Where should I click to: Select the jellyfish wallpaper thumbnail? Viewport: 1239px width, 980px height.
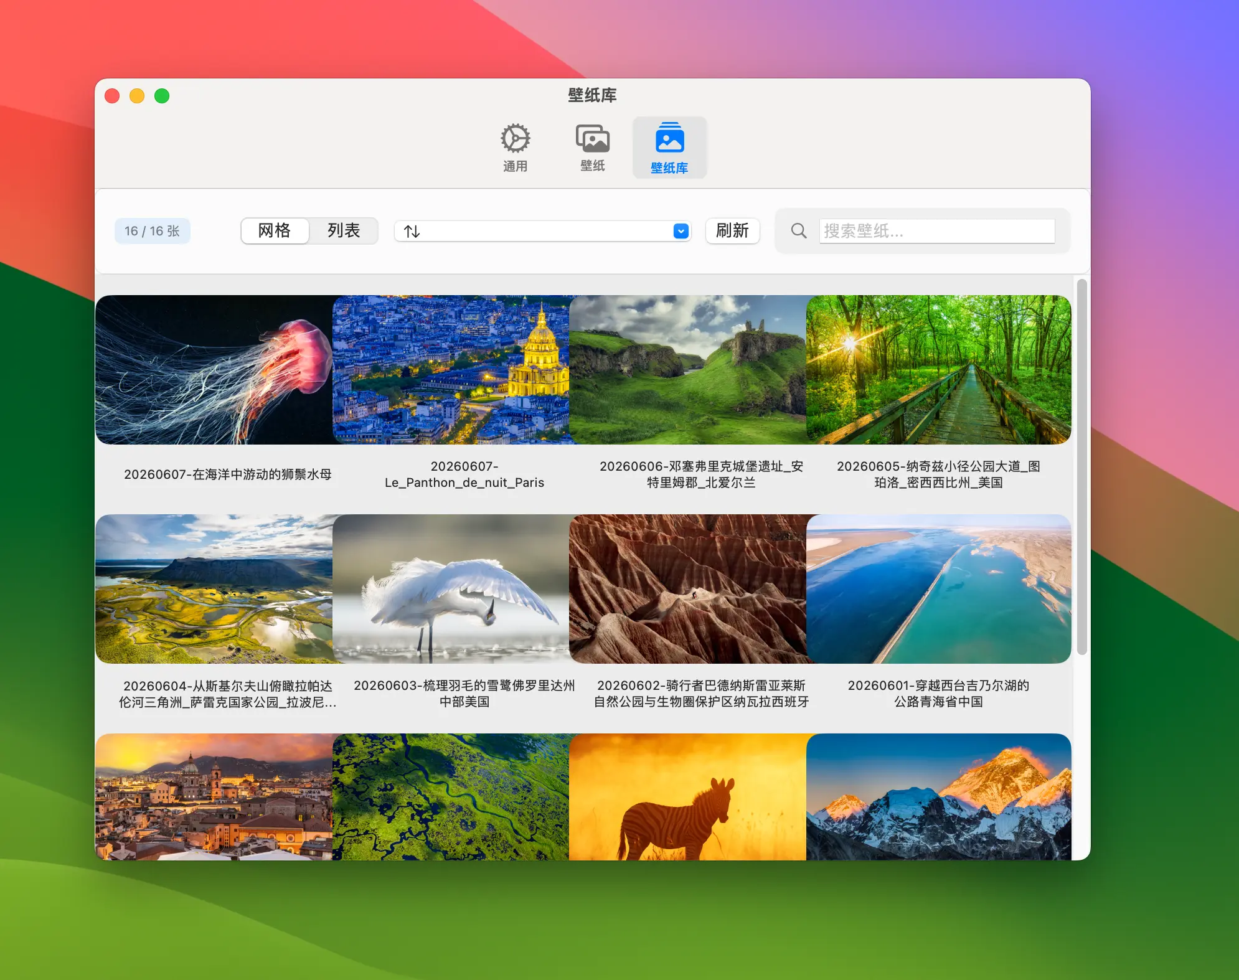pyautogui.click(x=214, y=370)
